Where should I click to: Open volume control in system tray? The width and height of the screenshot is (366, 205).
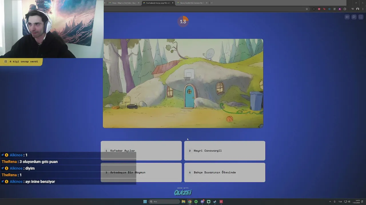tap(349, 202)
